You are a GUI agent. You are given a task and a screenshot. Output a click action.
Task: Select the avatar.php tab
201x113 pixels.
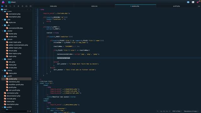[x=135, y=6]
